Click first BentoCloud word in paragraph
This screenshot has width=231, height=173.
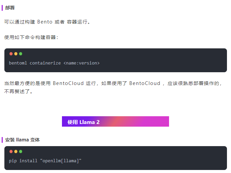pyautogui.click(x=68, y=83)
